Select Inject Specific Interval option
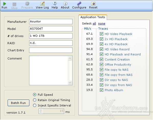Viewport: 153px width, 120px height. 34,105
